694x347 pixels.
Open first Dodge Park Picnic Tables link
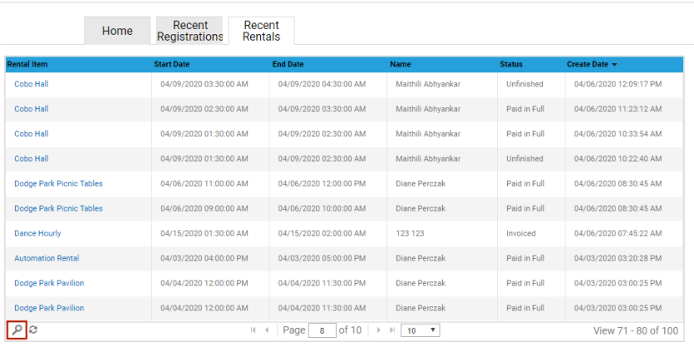click(x=58, y=184)
